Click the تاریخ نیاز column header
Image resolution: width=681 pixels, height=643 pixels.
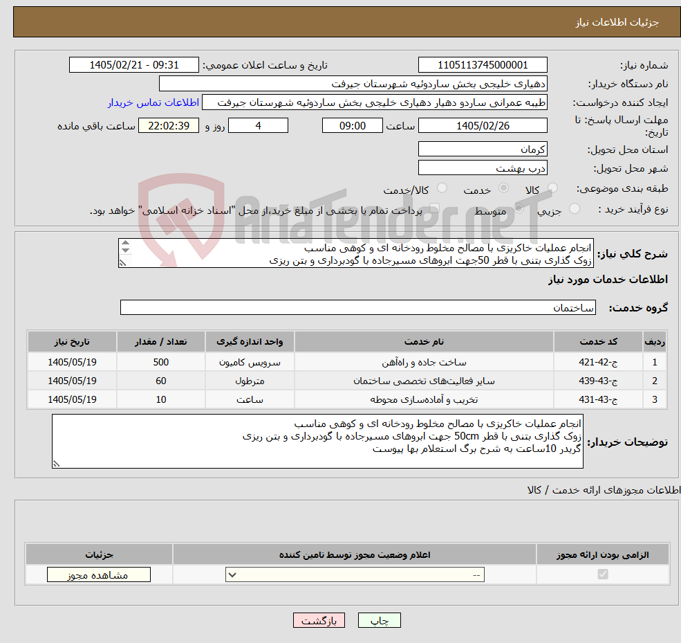tap(72, 342)
